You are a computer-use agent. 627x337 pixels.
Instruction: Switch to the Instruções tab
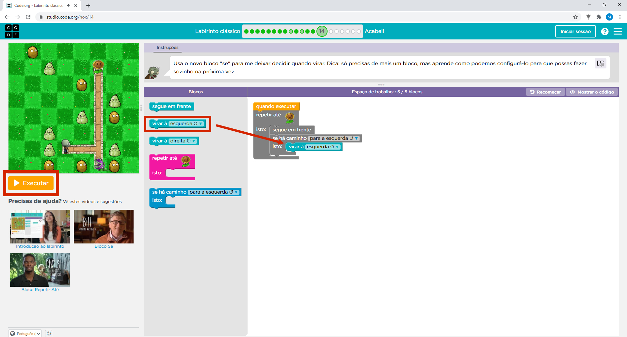tap(168, 48)
